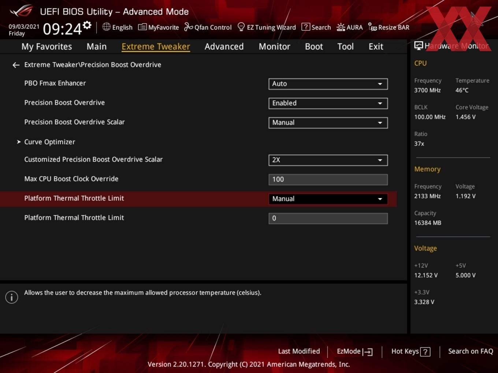Click the PBO Fmax Enhancer label

point(55,83)
